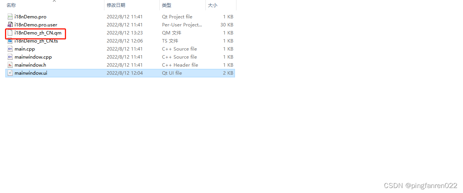Click the date 2022/8/12 12:04
Image resolution: width=463 pixels, height=193 pixels.
point(125,73)
